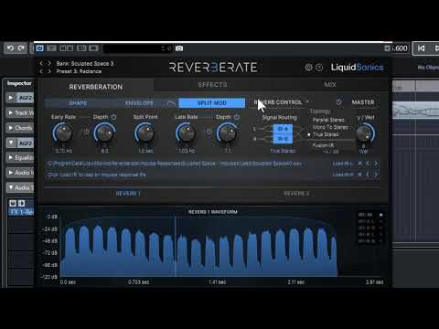Image resolution: width=439 pixels, height=329 pixels.
Task: Click the preset field up-down arrows
Action: tap(163, 48)
